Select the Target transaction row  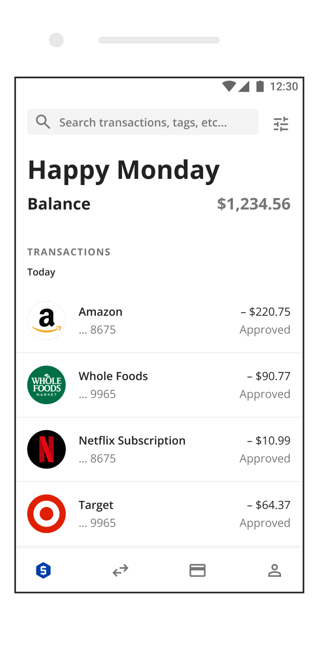(159, 514)
